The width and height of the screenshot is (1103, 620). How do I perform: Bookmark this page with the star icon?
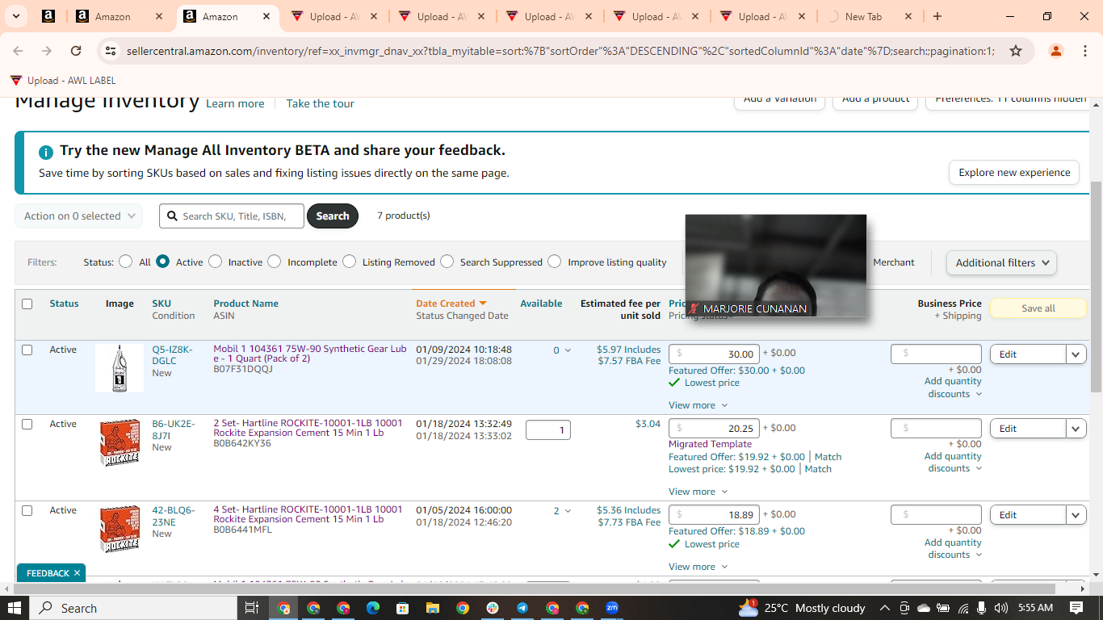coord(1016,51)
